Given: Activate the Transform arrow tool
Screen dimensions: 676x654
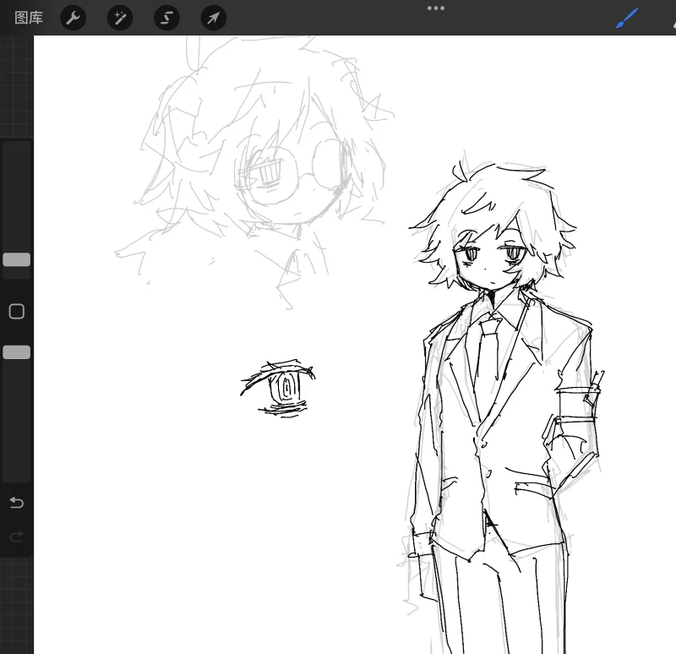Looking at the screenshot, I should click(214, 18).
